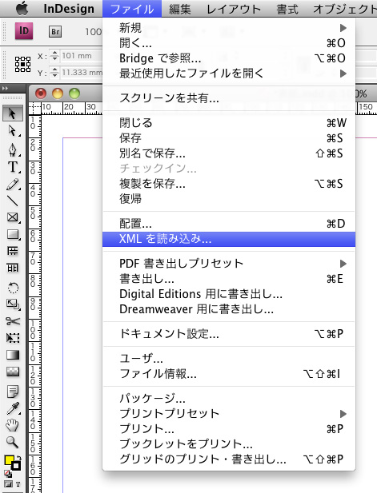Select the Rotate tool
The height and width of the screenshot is (493, 377).
click(x=13, y=288)
